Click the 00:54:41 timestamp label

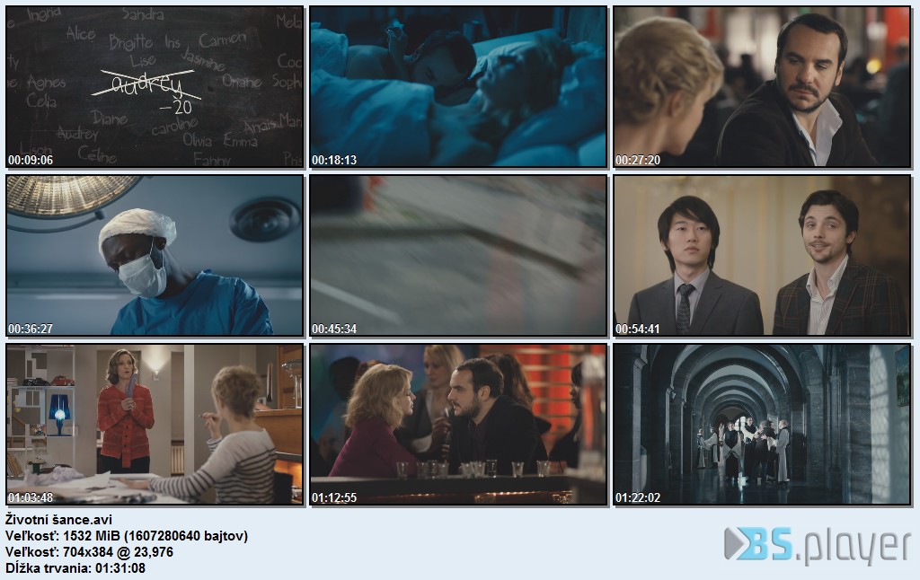[x=638, y=329]
